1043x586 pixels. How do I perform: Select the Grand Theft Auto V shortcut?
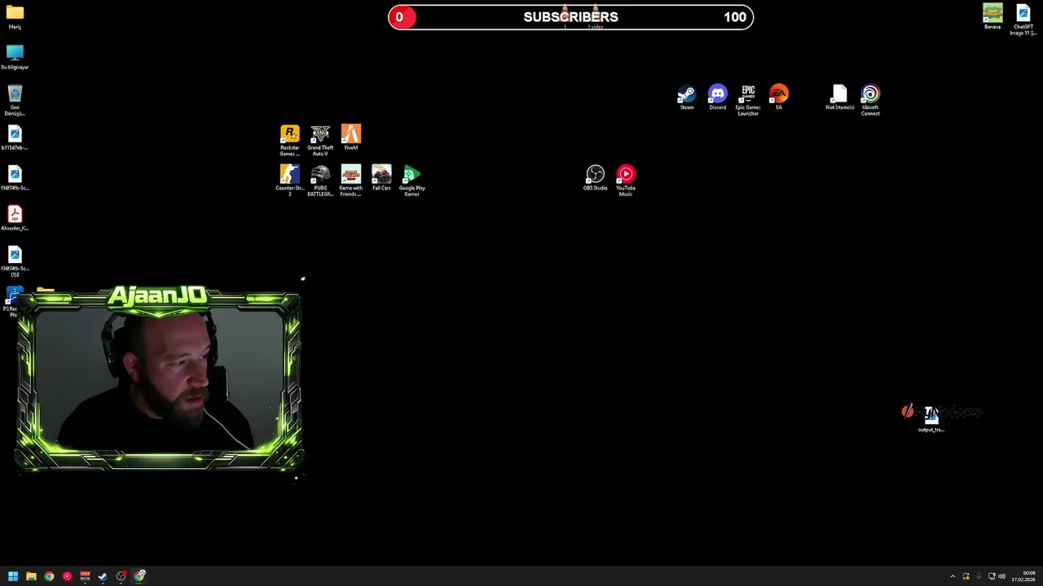(320, 139)
